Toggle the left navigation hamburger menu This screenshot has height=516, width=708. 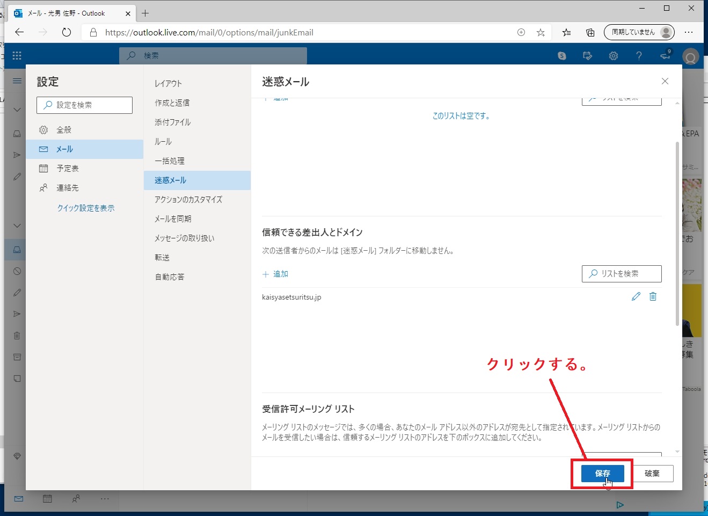pyautogui.click(x=16, y=81)
